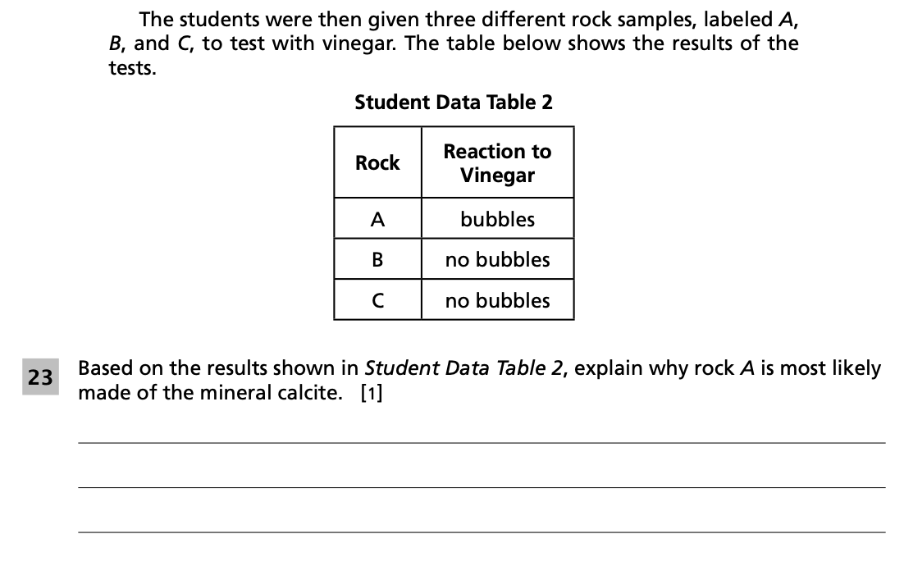The image size is (904, 566).
Task: Click the bold table title above the table
Action: (454, 103)
